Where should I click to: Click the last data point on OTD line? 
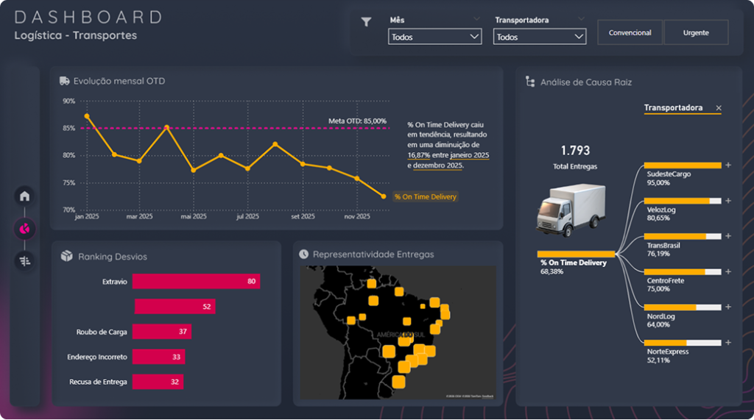click(383, 196)
